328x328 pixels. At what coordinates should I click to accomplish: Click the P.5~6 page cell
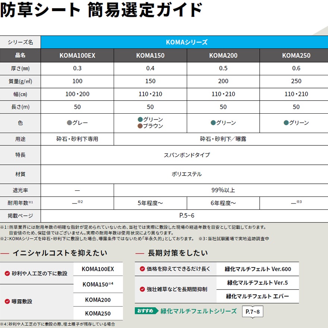(x=184, y=215)
